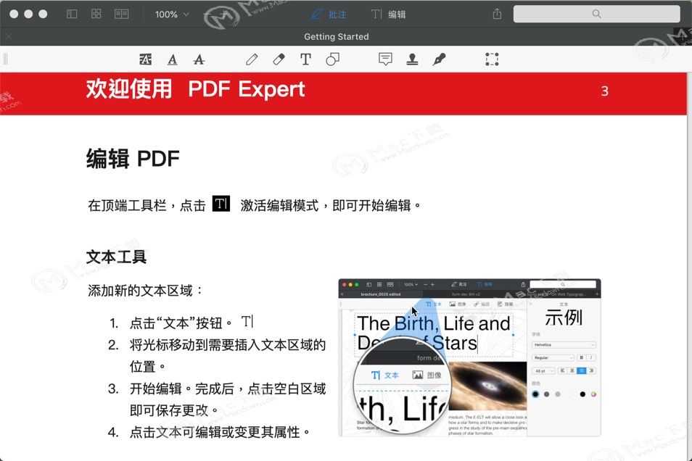Toggle bold B button in embedded panel
The width and height of the screenshot is (692, 461).
[x=581, y=358]
